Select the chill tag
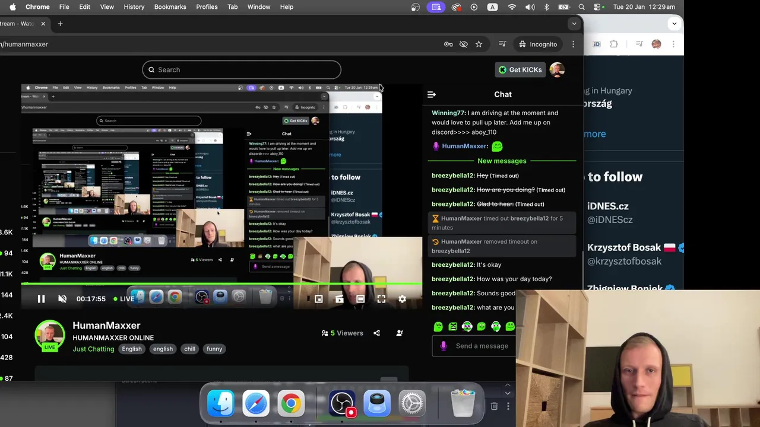The width and height of the screenshot is (760, 427). tap(189, 349)
